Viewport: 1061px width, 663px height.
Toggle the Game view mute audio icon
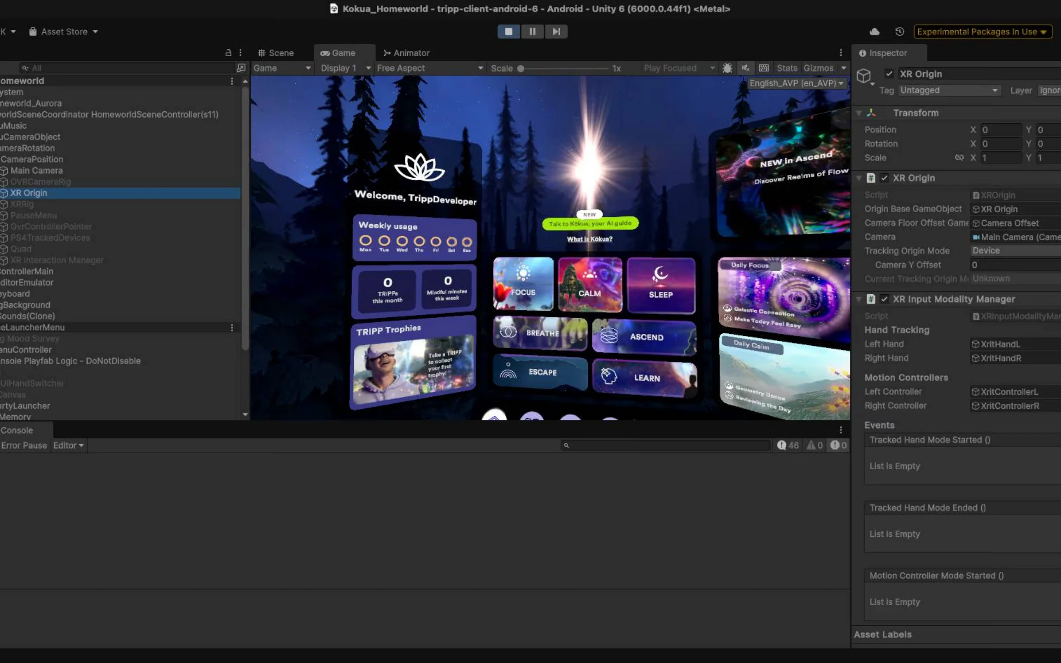pos(745,68)
